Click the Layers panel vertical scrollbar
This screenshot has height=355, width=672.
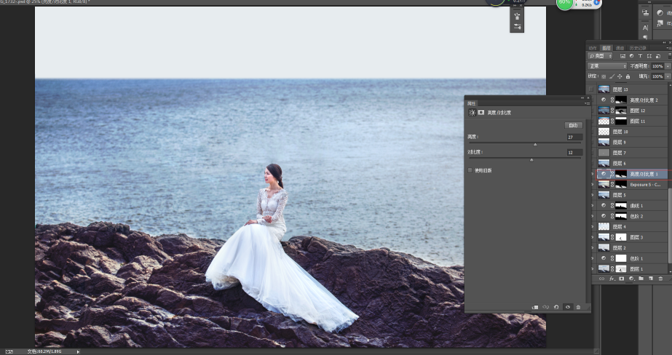click(x=670, y=225)
